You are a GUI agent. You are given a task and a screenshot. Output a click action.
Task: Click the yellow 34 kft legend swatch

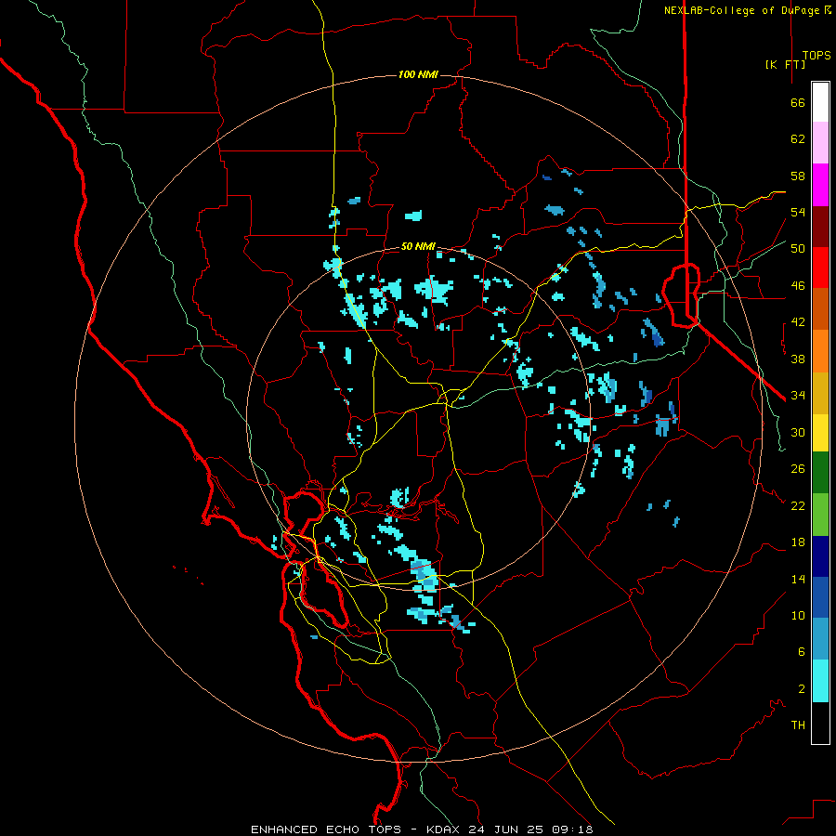820,433
